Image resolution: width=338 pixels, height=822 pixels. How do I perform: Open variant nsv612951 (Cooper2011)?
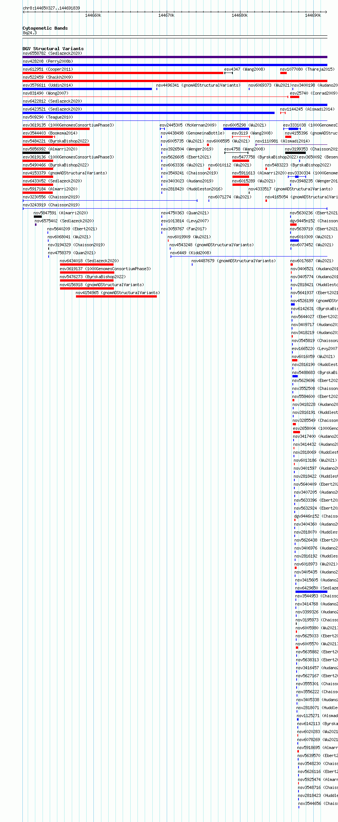pos(48,69)
